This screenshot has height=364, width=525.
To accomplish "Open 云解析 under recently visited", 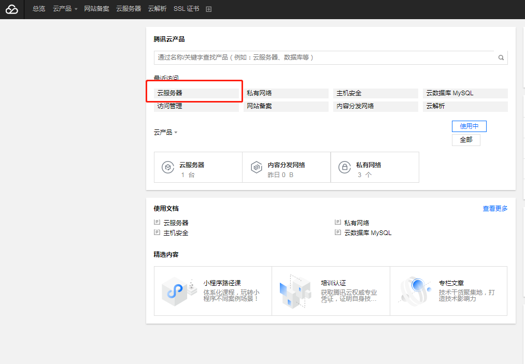I will tap(465, 106).
